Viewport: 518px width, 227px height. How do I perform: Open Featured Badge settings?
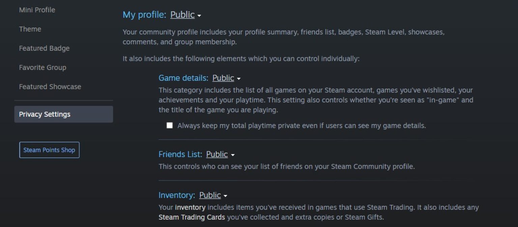click(44, 48)
